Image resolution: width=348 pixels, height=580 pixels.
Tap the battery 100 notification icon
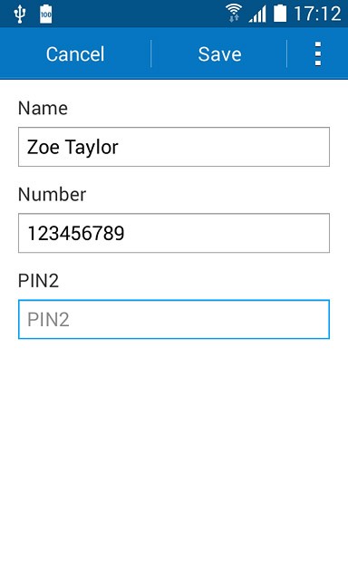click(x=46, y=14)
